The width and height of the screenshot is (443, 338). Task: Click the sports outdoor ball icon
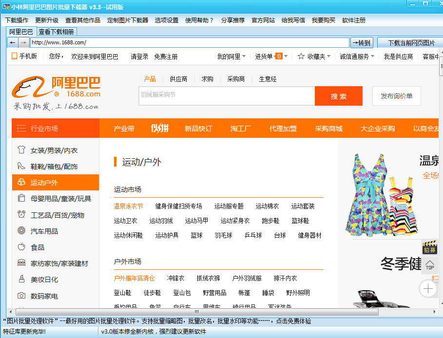coord(21,182)
